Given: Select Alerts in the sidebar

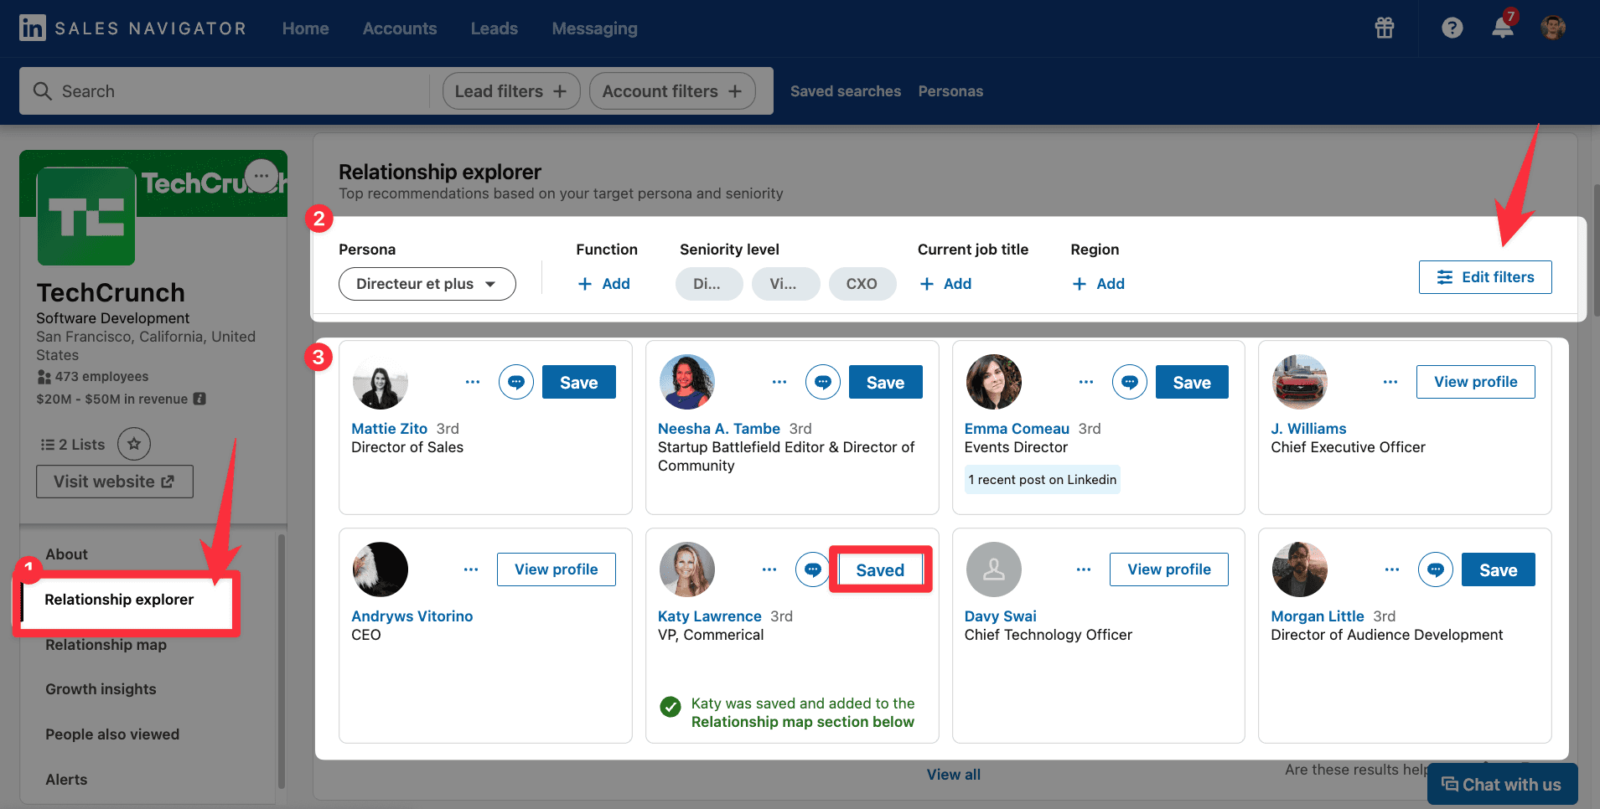Looking at the screenshot, I should [66, 780].
